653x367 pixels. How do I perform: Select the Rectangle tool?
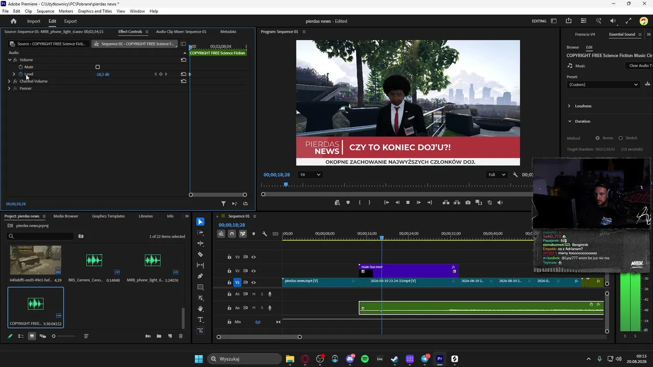click(200, 287)
